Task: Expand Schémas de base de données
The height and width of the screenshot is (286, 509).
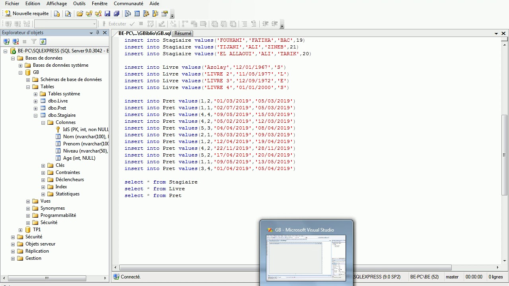Action: coord(28,79)
